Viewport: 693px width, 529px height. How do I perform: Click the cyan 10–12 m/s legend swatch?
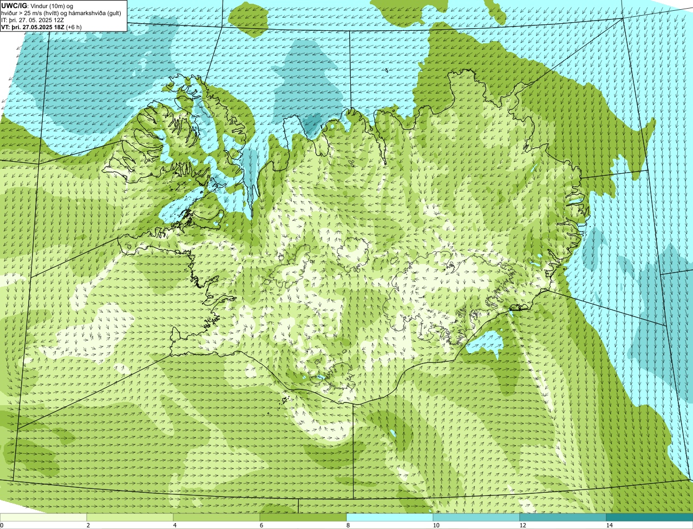point(476,517)
